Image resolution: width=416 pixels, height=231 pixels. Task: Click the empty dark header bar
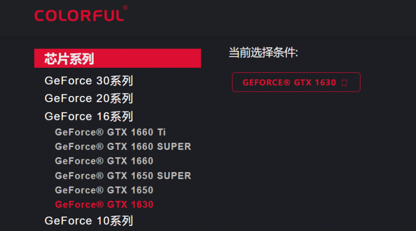(266, 17)
